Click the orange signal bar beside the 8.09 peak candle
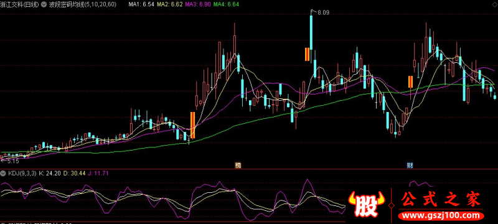The height and width of the screenshot is (224, 498). point(307,54)
